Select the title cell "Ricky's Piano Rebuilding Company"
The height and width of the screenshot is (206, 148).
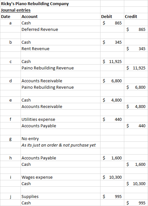[x=50, y=4]
